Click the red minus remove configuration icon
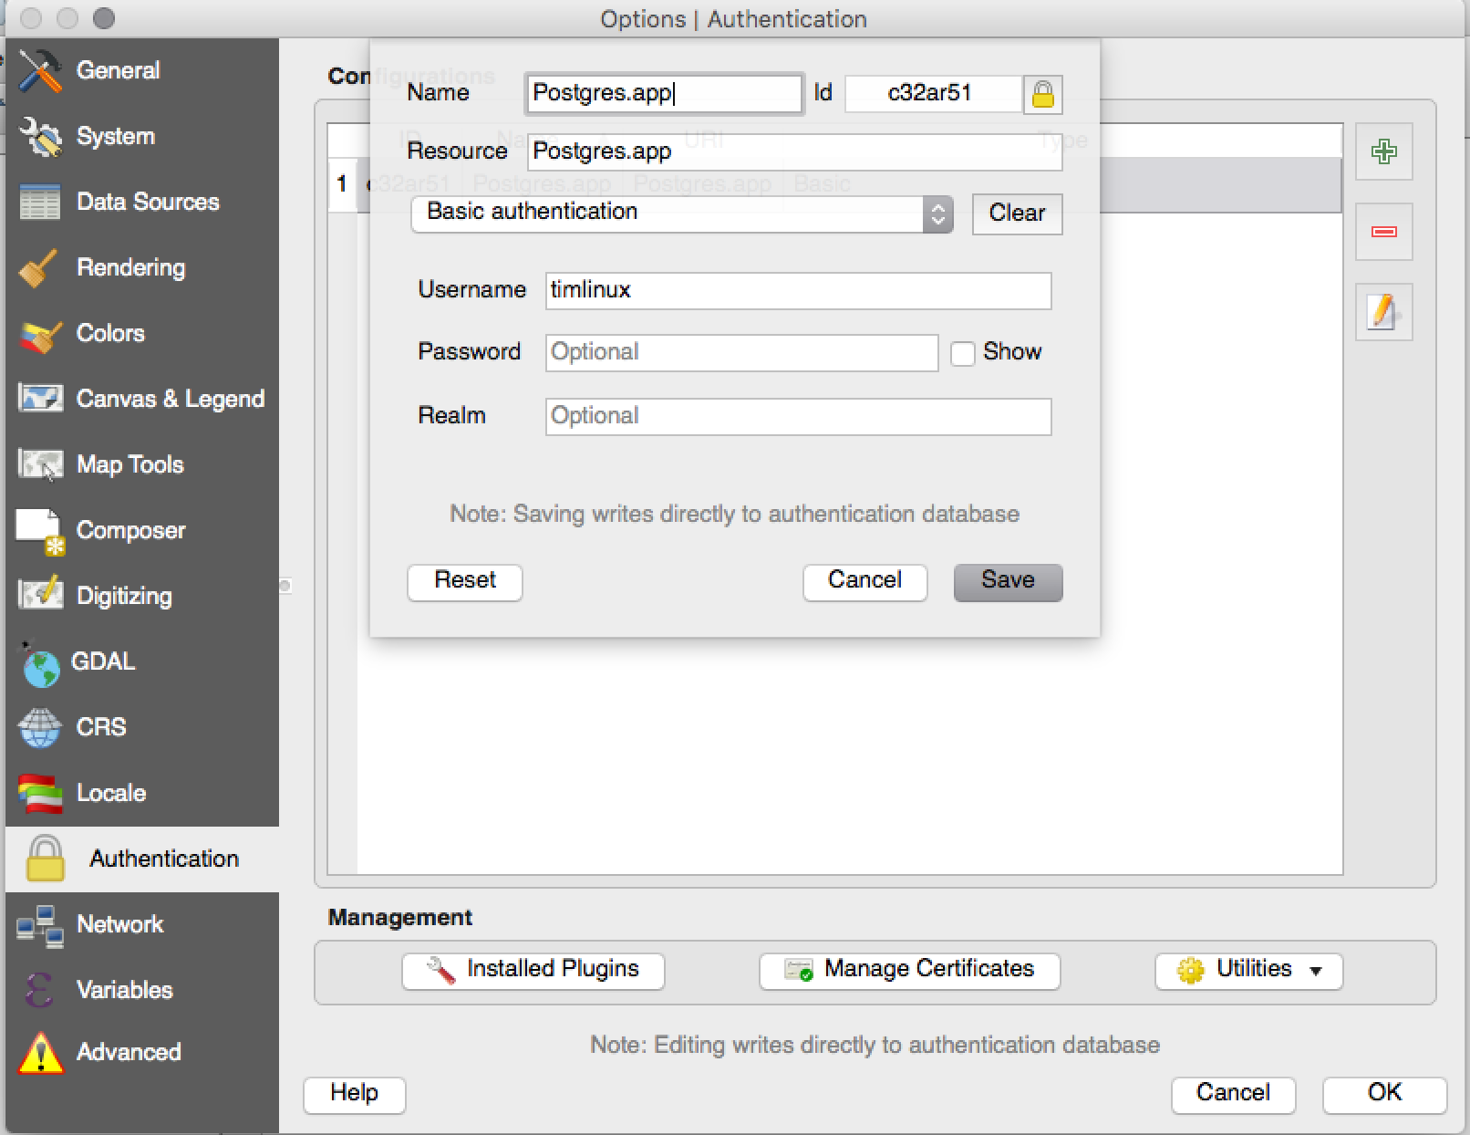Viewport: 1470px width, 1135px height. (1383, 232)
